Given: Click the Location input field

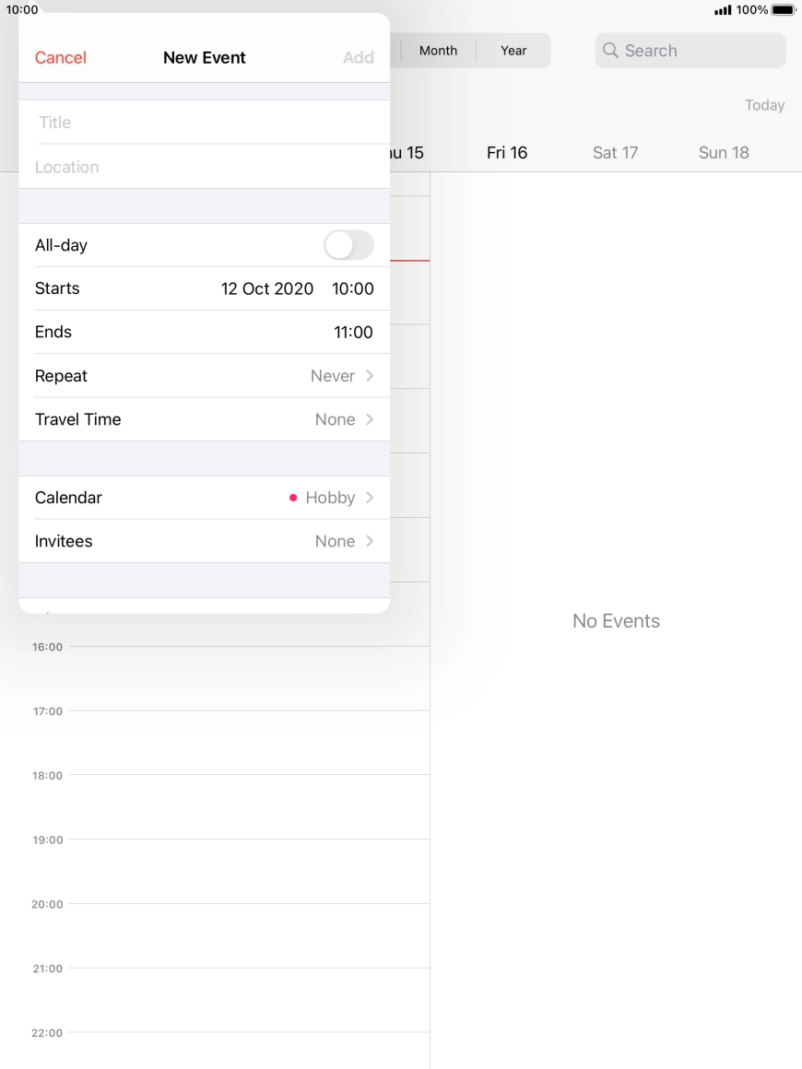Looking at the screenshot, I should pyautogui.click(x=204, y=167).
